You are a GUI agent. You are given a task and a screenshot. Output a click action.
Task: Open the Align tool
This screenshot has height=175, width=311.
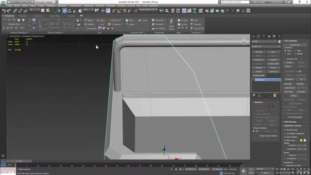(167, 11)
